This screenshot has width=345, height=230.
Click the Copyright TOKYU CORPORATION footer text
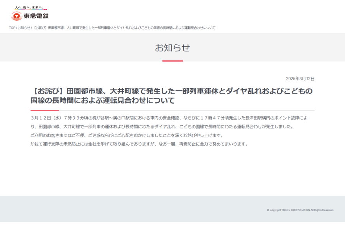pyautogui.click(x=300, y=210)
